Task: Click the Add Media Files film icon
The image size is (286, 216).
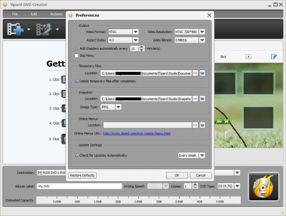Action: coord(15,29)
